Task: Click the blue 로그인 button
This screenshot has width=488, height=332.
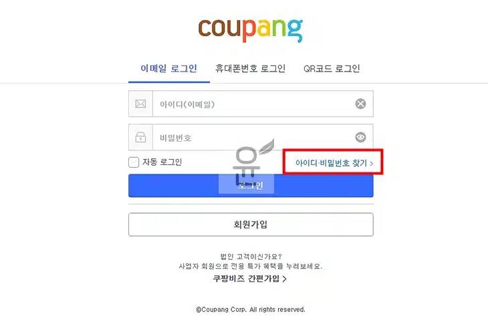Action: pos(251,186)
